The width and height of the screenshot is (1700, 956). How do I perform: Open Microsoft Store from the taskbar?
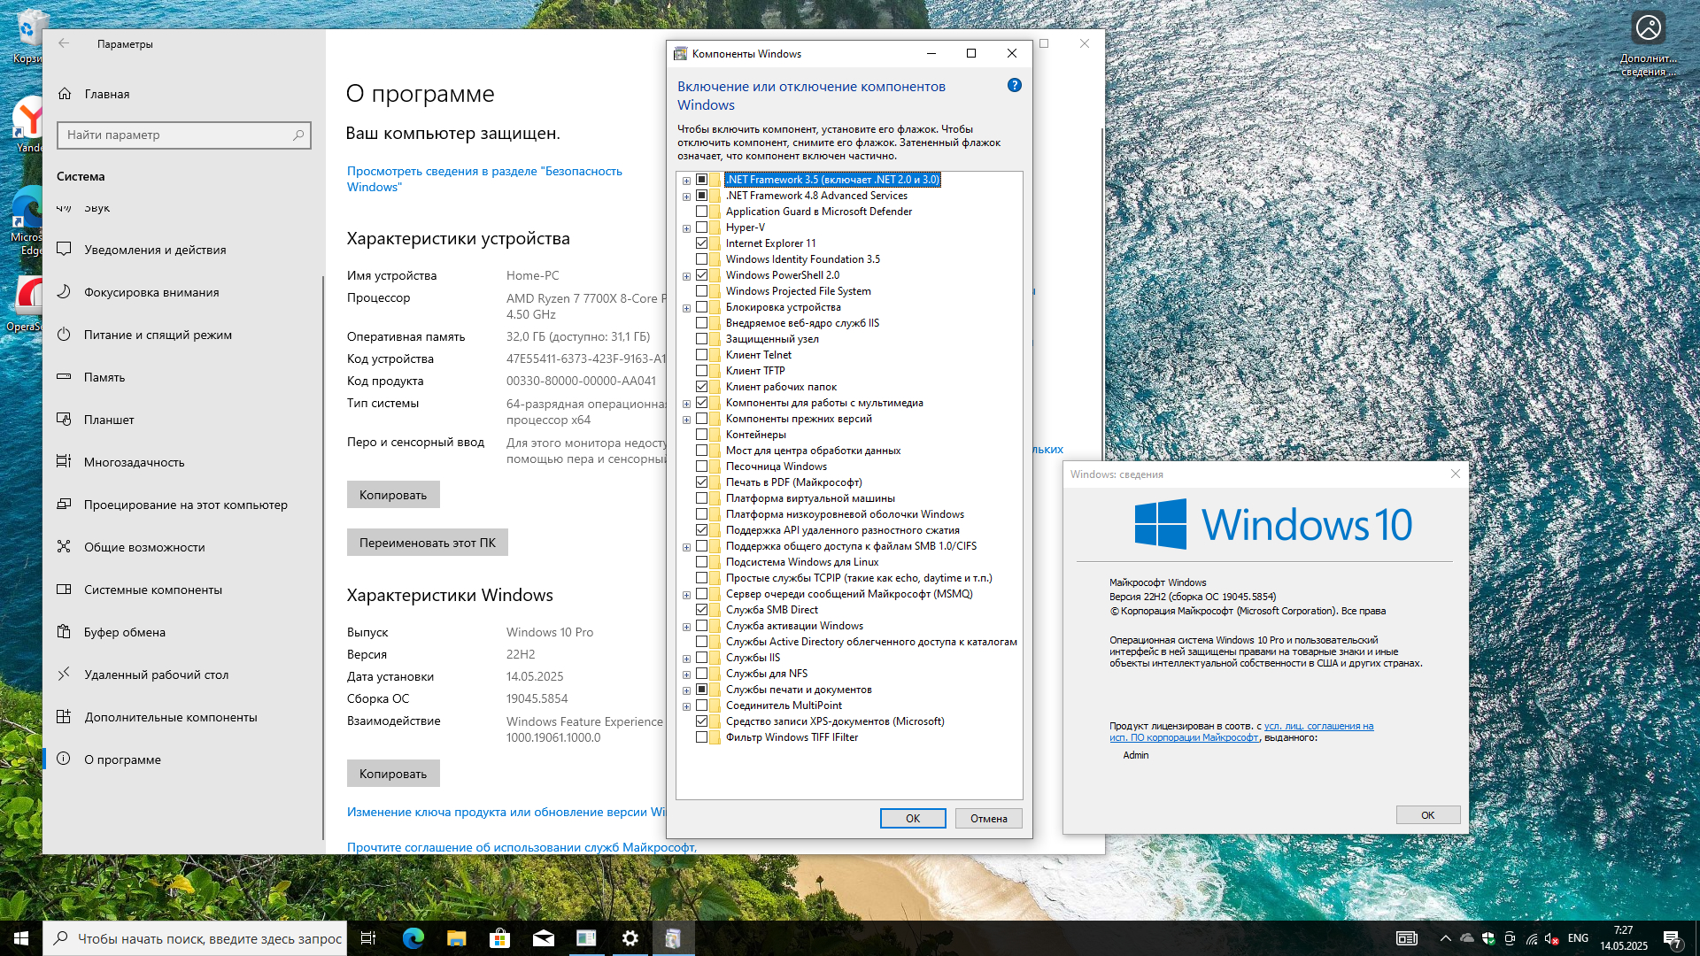[x=500, y=938]
